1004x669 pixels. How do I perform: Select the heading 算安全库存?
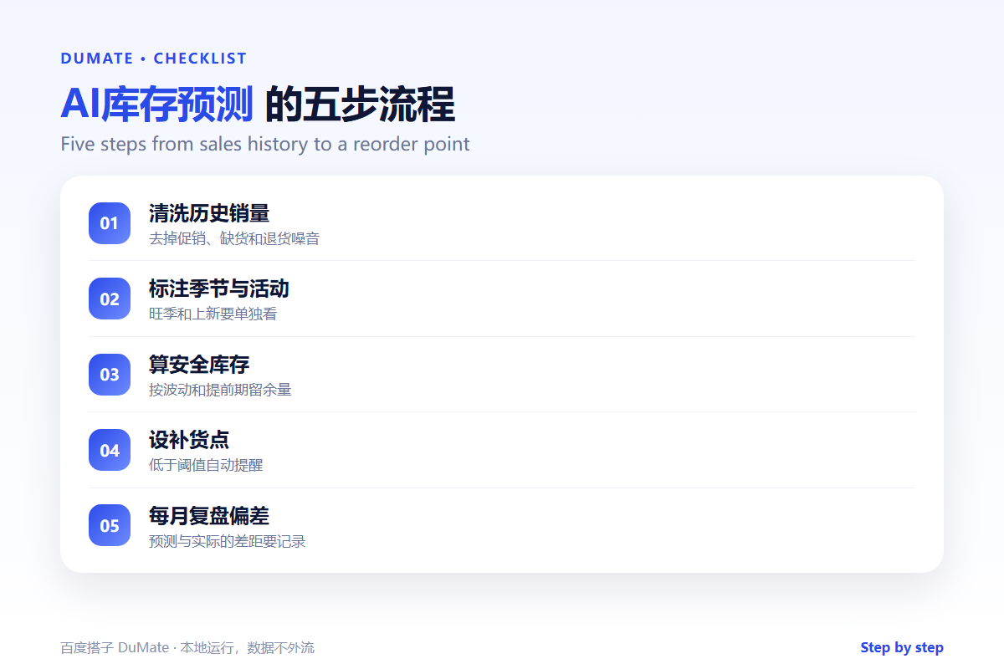(199, 365)
